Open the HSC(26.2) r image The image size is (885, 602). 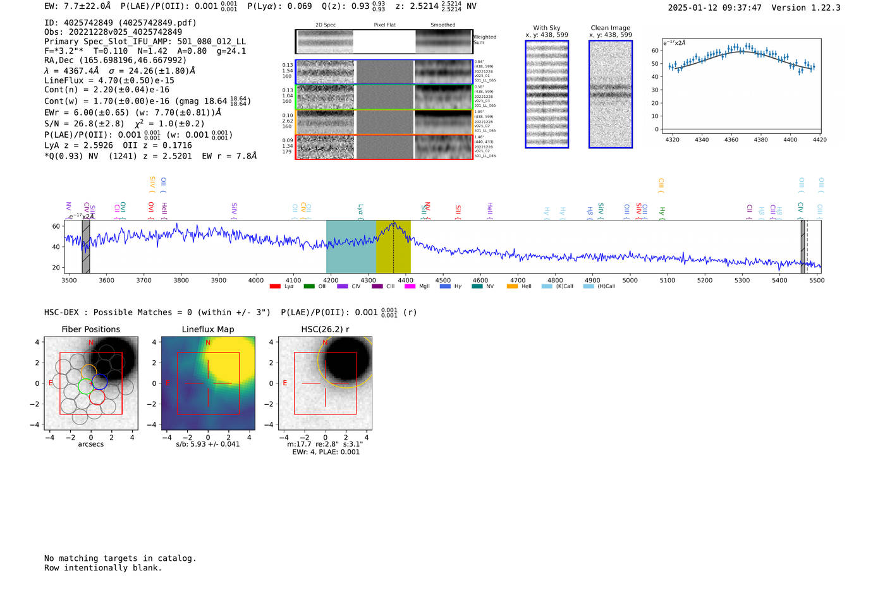pos(325,383)
